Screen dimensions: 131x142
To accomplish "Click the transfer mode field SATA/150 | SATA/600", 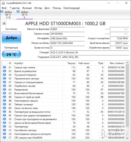I will pos(67,43).
